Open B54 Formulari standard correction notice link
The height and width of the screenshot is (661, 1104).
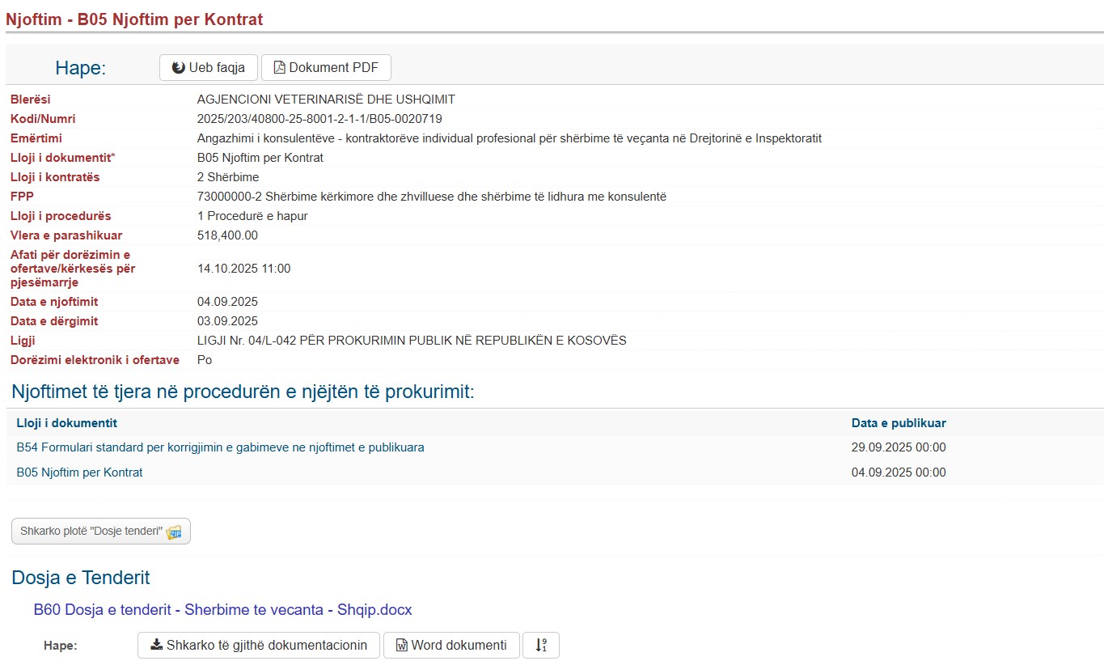point(220,447)
